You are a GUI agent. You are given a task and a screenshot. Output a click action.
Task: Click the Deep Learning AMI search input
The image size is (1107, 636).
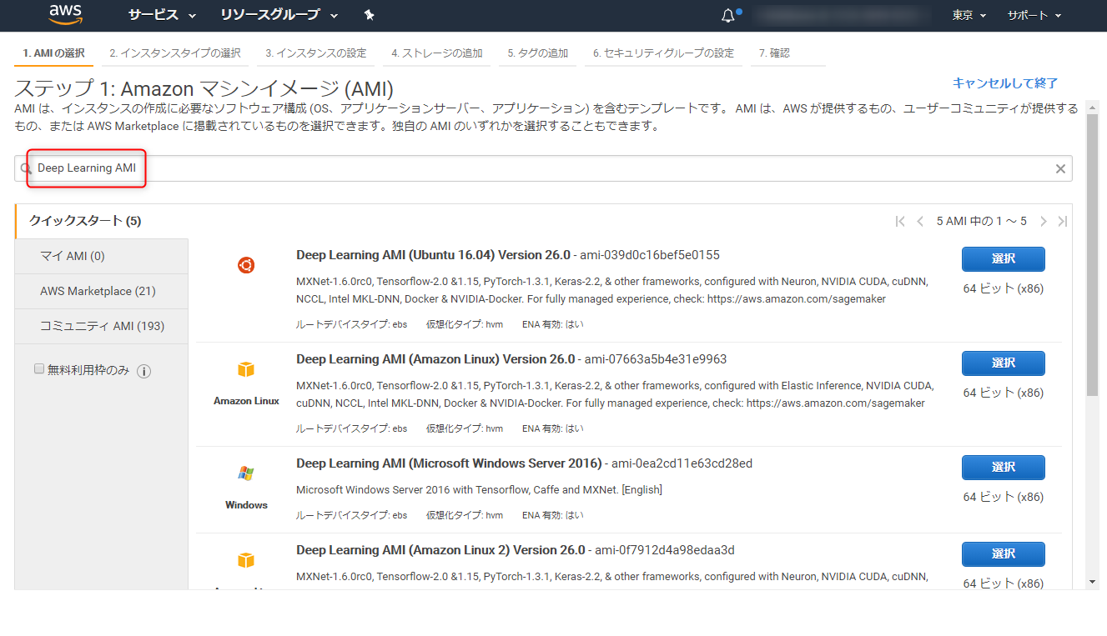pos(543,168)
